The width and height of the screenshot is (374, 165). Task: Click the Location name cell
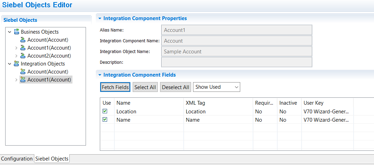click(x=149, y=111)
